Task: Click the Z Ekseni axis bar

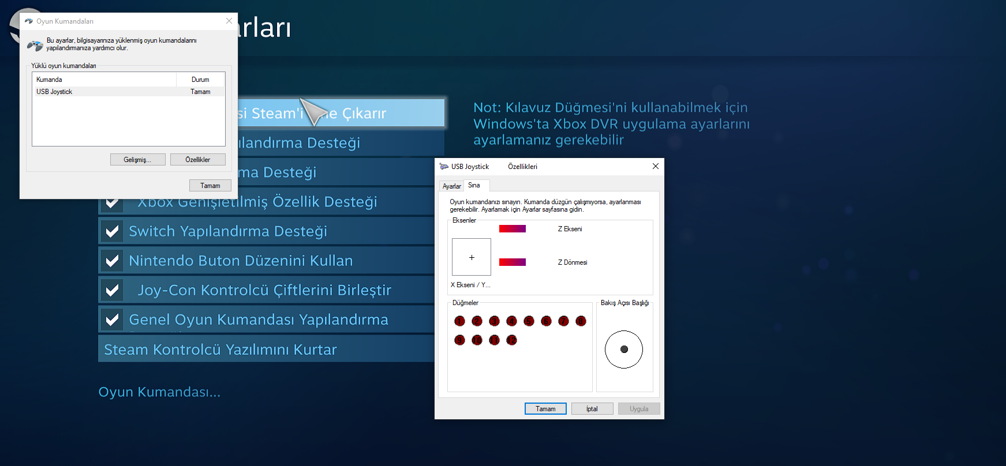Action: tap(513, 229)
